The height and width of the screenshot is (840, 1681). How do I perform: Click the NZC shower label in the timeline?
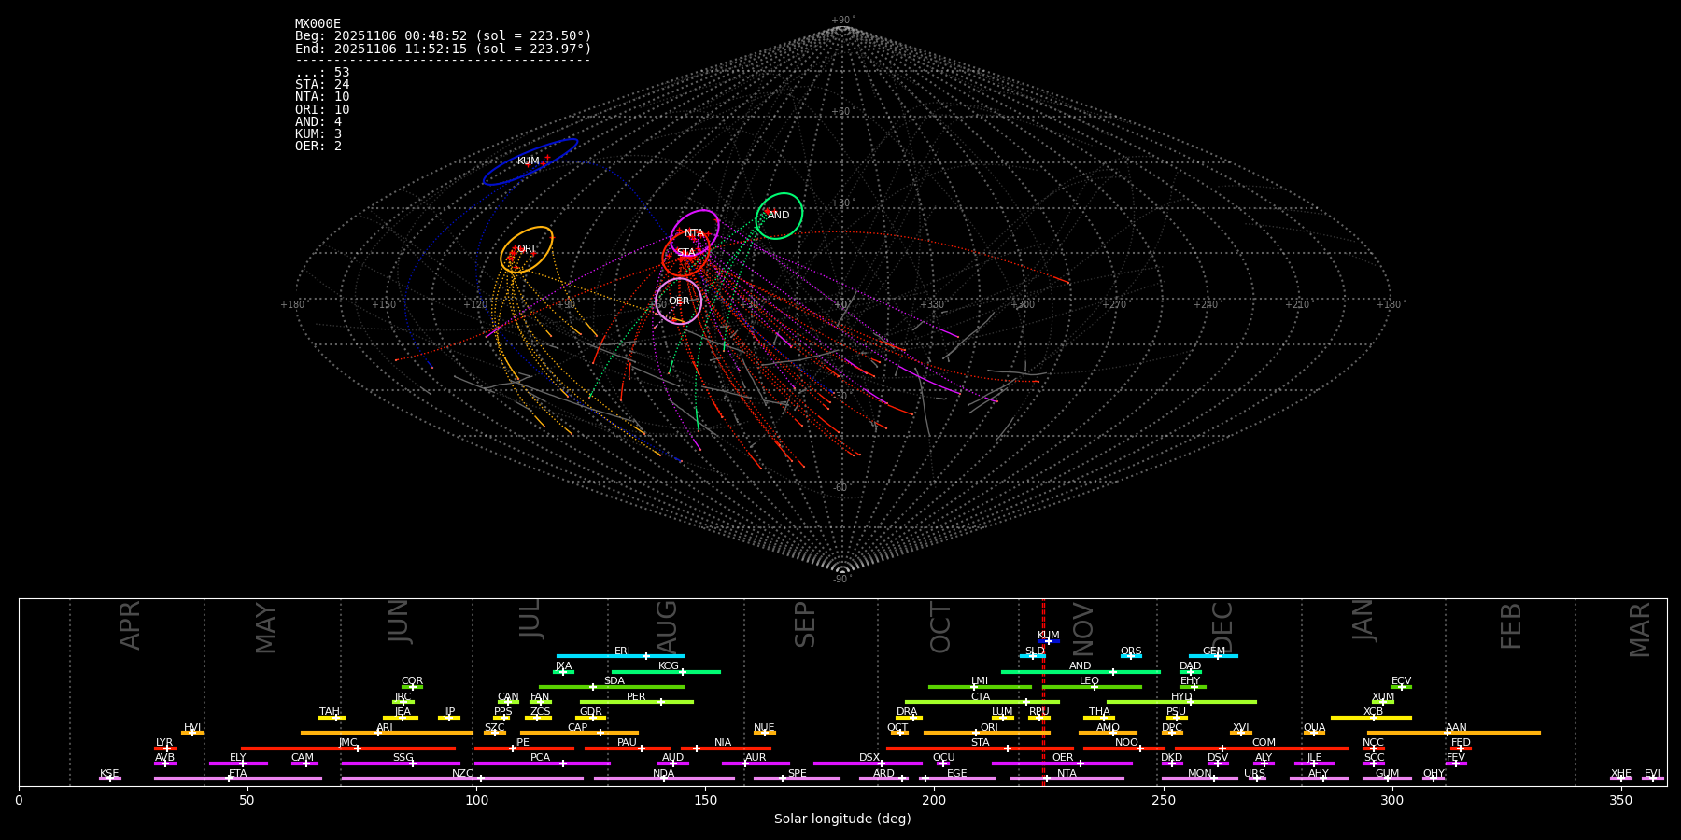[x=463, y=774]
